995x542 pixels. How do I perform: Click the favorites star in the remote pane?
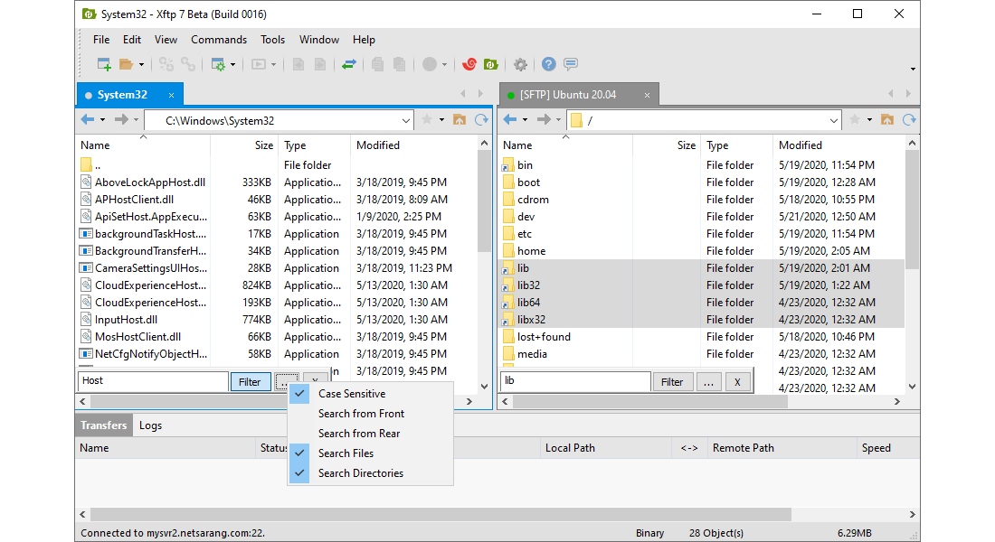tap(855, 120)
